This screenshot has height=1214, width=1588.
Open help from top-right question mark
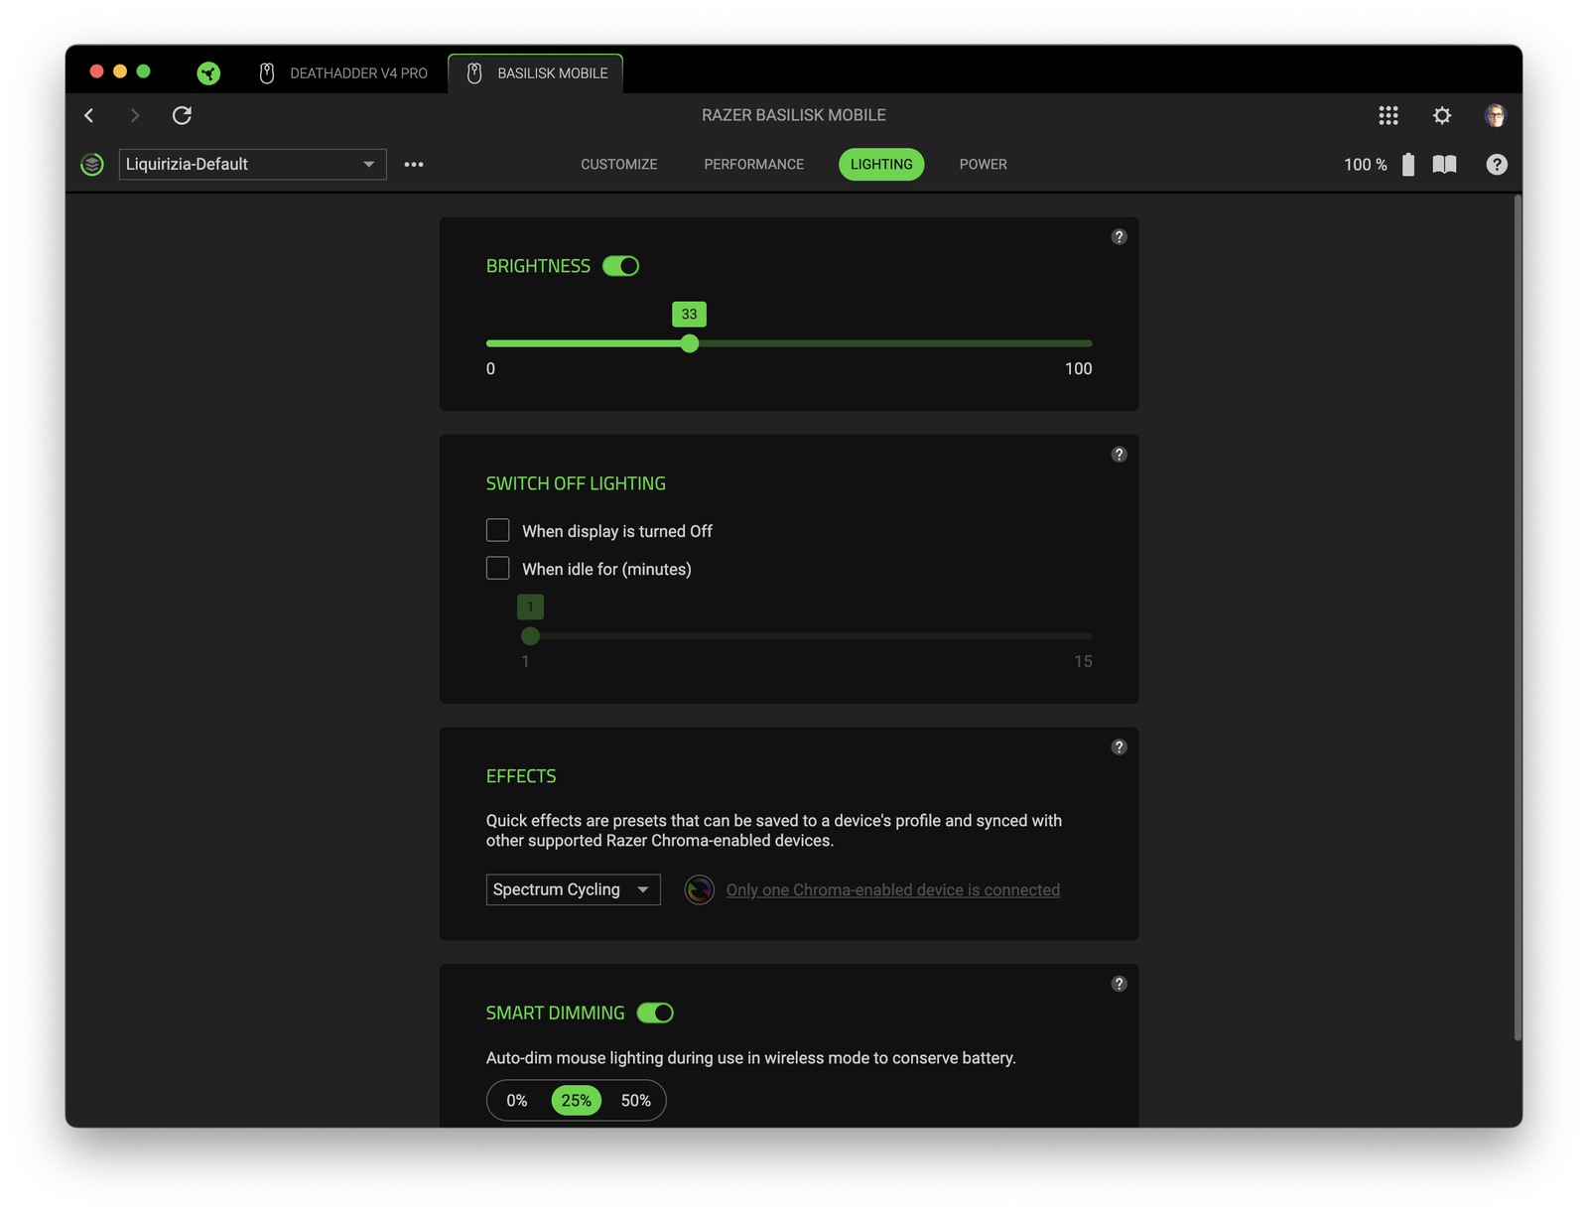point(1497,165)
